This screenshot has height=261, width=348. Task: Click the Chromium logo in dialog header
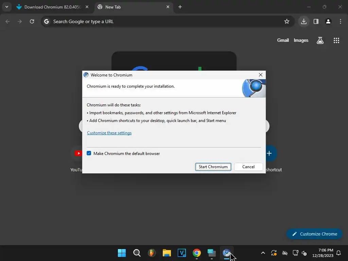[x=254, y=88]
